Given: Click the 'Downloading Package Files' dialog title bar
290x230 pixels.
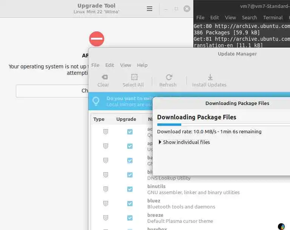Looking at the screenshot, I should point(237,103).
